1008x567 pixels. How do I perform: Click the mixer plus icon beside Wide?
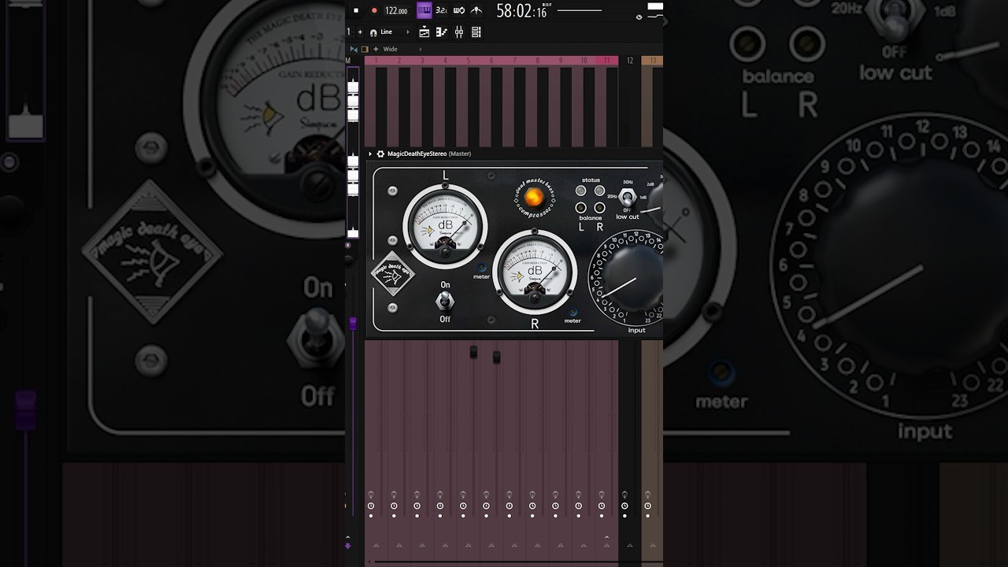point(376,50)
